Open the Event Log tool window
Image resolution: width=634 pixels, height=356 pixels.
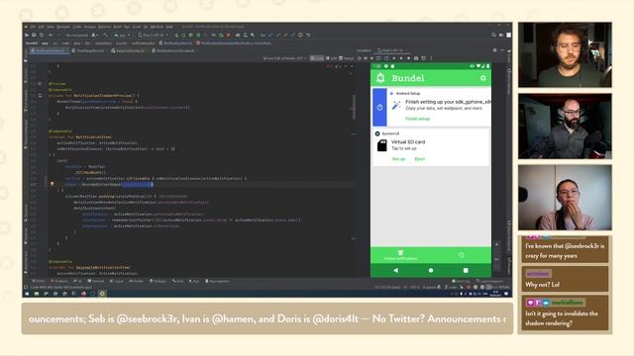(461, 281)
